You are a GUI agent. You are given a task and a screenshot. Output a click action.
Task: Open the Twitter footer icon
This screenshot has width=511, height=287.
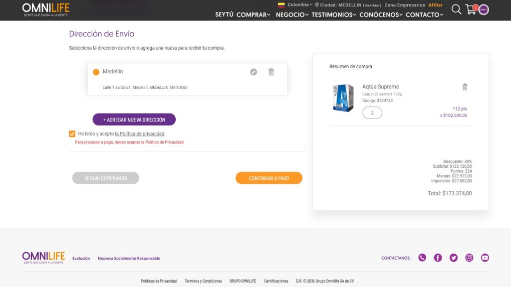click(x=453, y=258)
